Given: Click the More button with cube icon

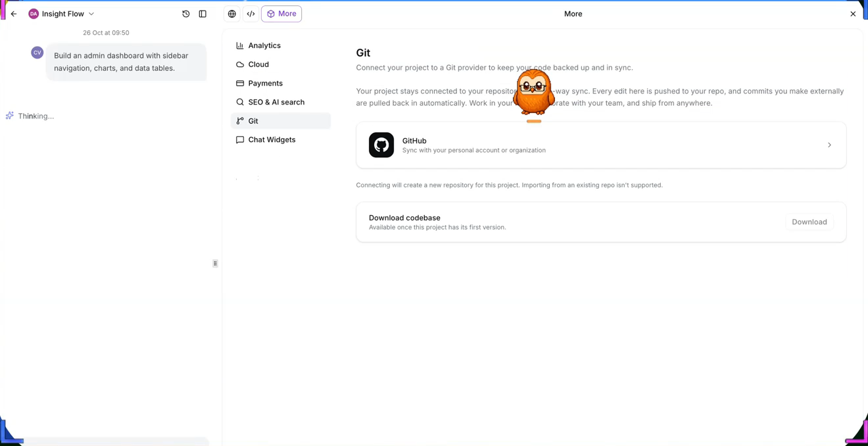Looking at the screenshot, I should click(281, 14).
